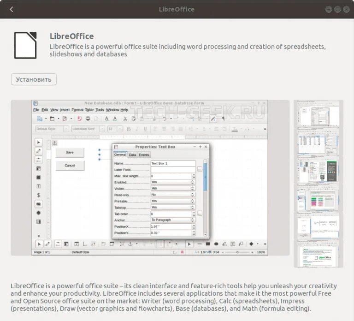The width and height of the screenshot is (354, 321).
Task: Click the ellipsis button beside Tab order
Action: [200, 214]
